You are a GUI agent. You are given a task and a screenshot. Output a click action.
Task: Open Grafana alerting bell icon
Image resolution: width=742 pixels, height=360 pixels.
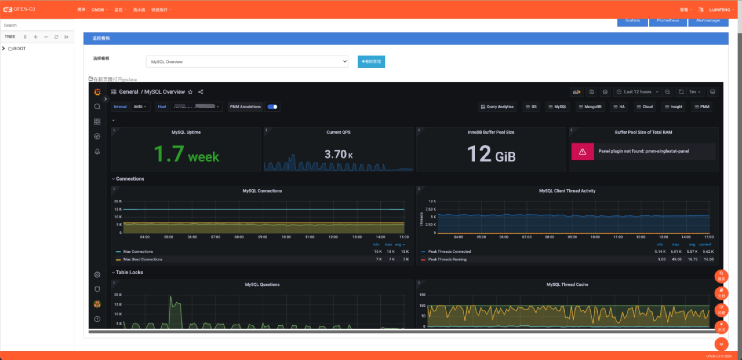click(x=97, y=151)
